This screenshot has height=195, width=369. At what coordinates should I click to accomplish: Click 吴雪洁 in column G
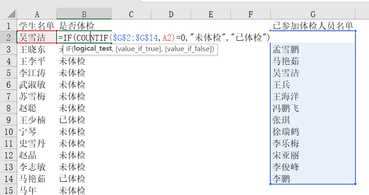tap(313, 73)
